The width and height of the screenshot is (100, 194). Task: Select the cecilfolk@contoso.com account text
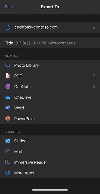point(36,27)
